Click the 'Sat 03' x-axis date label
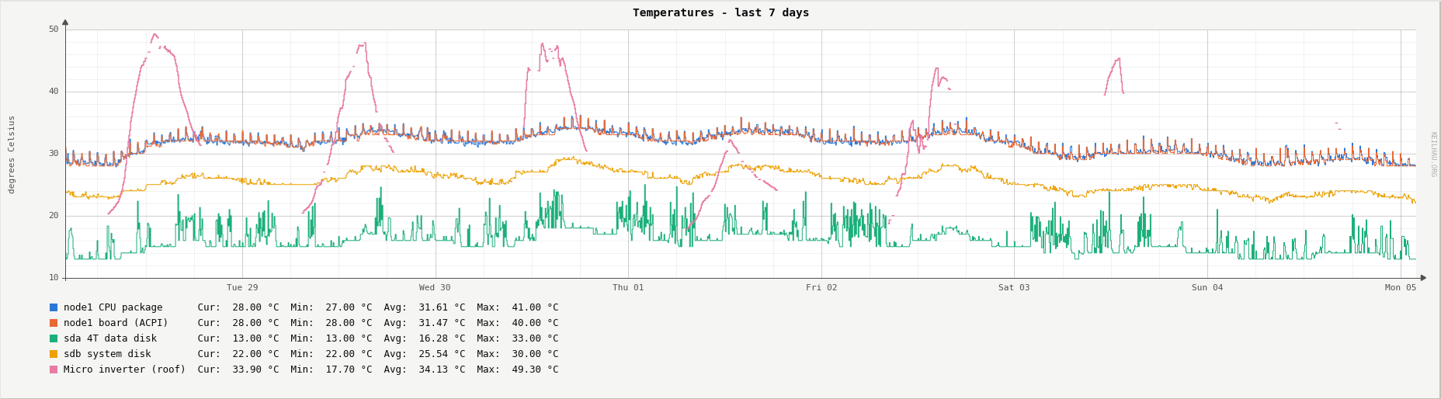 (x=1014, y=287)
